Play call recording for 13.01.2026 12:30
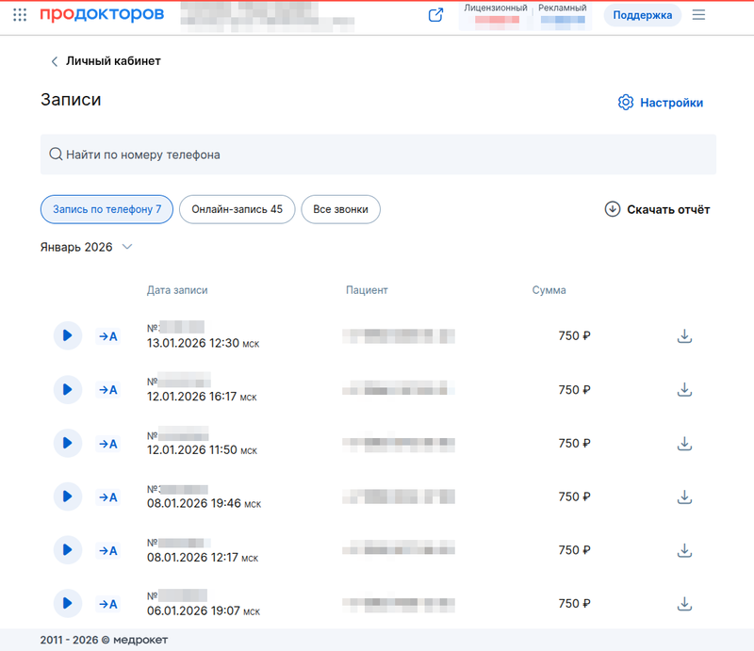This screenshot has height=651, width=754. point(67,335)
